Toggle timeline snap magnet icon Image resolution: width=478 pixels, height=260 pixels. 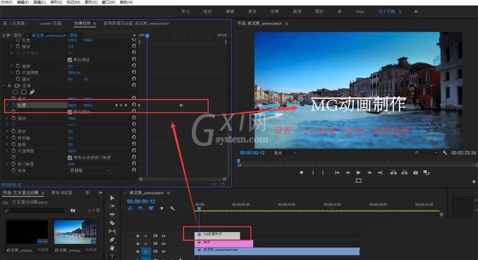tap(140, 208)
